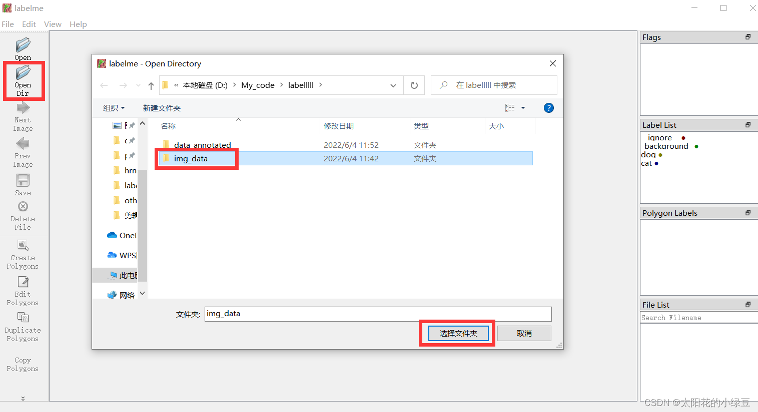This screenshot has width=758, height=412.
Task: Close the Open Directory dialog
Action: tap(553, 63)
